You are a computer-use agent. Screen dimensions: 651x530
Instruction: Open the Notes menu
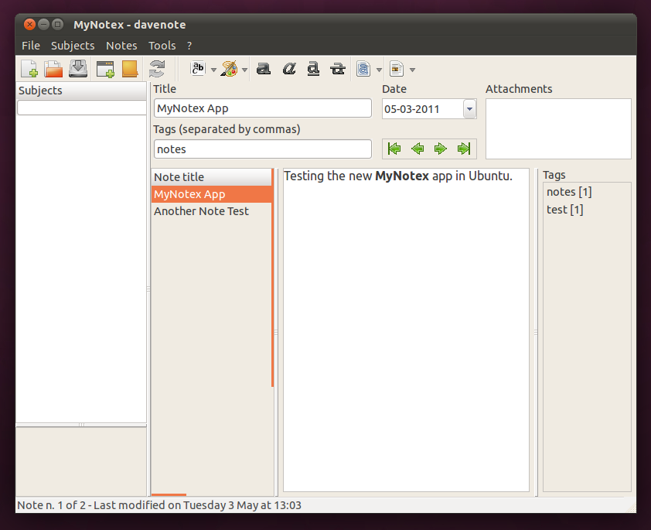[x=121, y=46]
